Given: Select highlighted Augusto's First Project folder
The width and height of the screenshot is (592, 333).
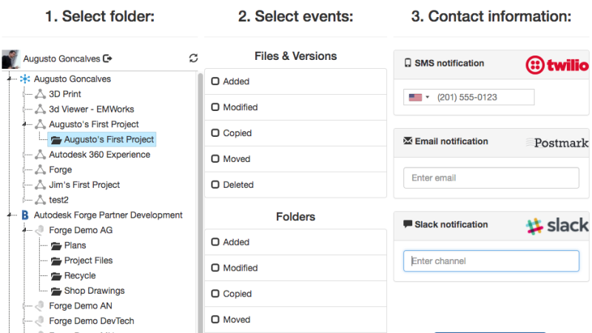Looking at the screenshot, I should pos(109,139).
